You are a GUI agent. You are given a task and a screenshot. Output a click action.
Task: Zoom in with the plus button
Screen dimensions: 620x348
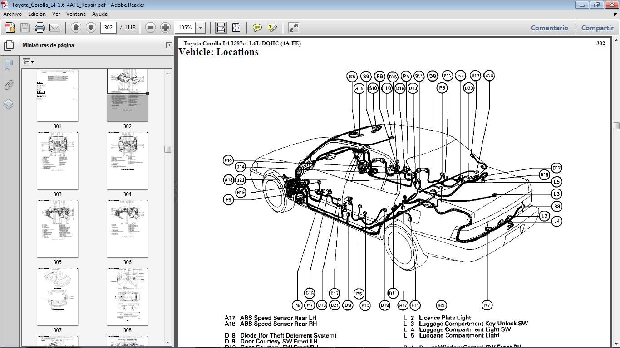click(x=165, y=28)
